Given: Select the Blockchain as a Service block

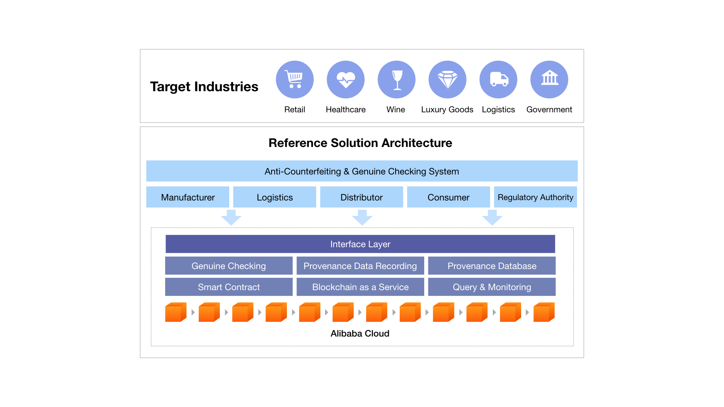Looking at the screenshot, I should tap(360, 287).
